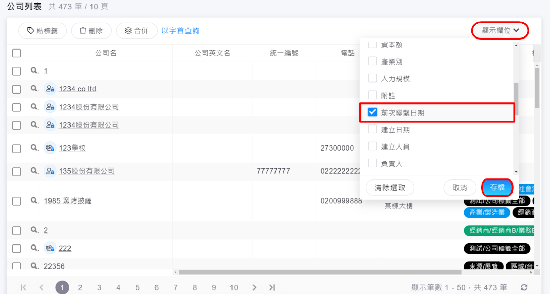Screen dimensions: 550x294
Task: Uncheck the 前次聯繫日期 column option
Action: 373,112
